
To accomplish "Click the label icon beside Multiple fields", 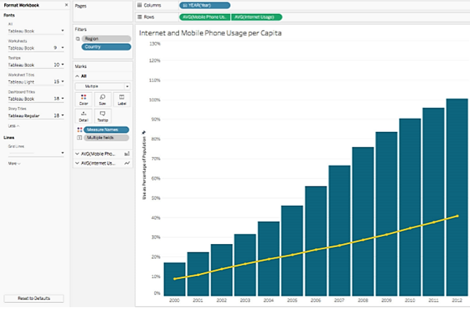I will click(80, 138).
